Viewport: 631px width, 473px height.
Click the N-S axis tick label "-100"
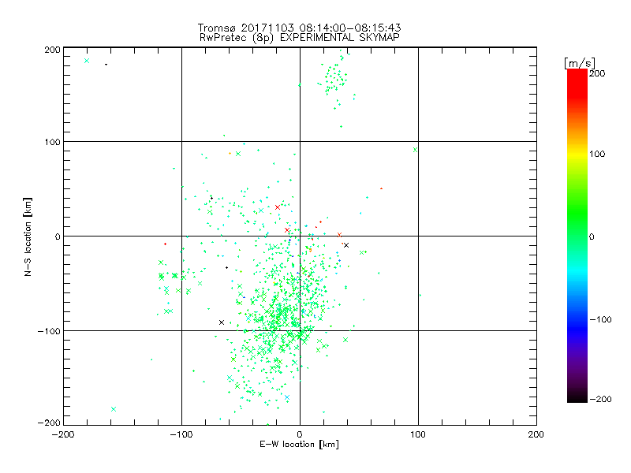point(49,331)
